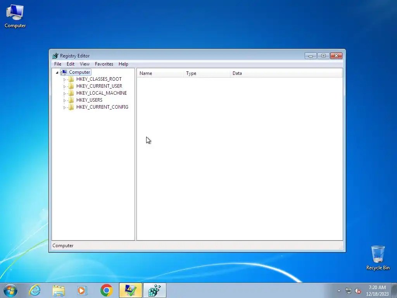Select the Recycle Bin desktop icon

378,258
